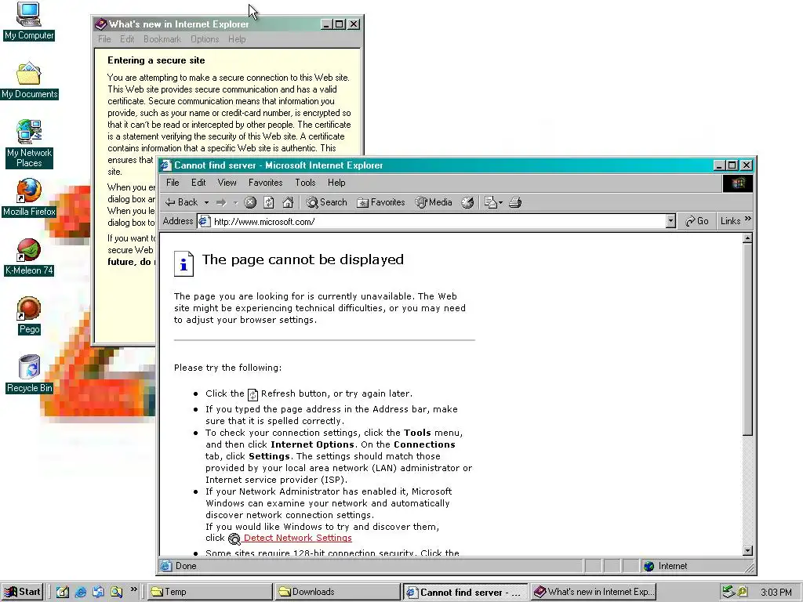Switch to What's new taskbar button
The image size is (803, 602).
point(593,592)
